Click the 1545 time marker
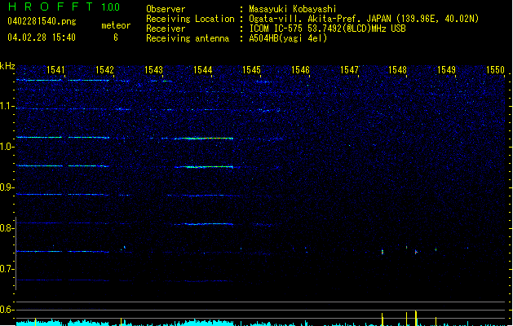 coord(251,70)
